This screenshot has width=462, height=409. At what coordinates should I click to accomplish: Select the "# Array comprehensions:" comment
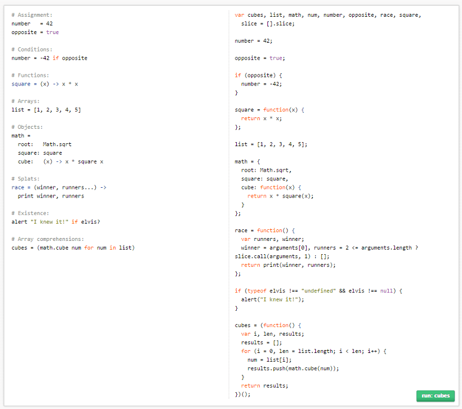pyautogui.click(x=46, y=239)
